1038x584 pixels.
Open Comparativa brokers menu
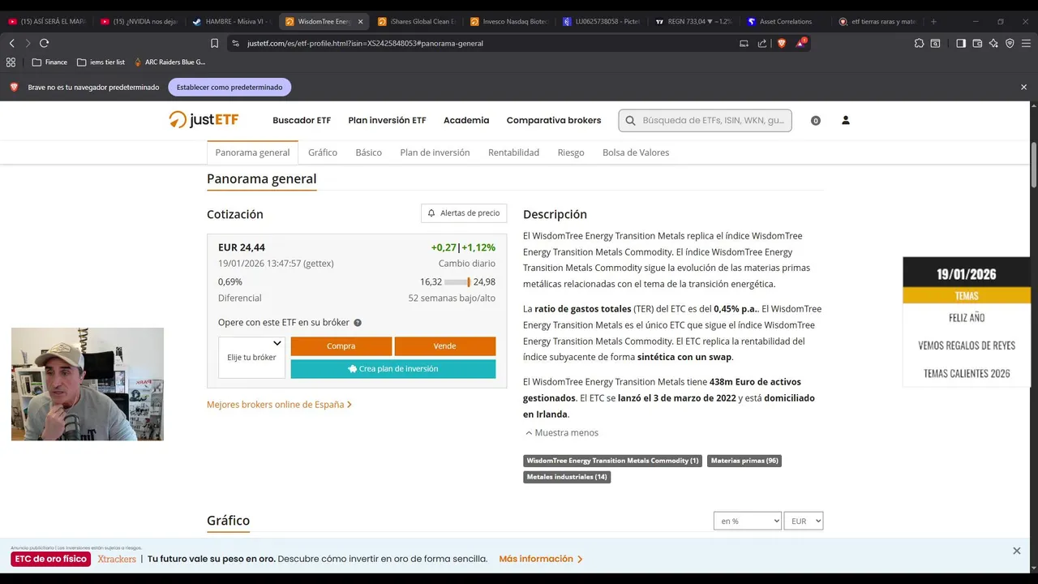(554, 120)
